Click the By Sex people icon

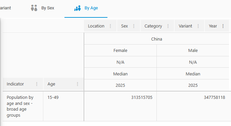[x=34, y=8]
